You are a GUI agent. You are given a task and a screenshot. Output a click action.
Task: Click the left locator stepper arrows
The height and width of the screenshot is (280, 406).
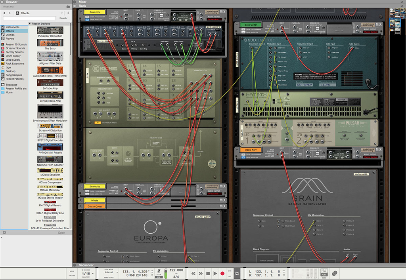(284, 272)
